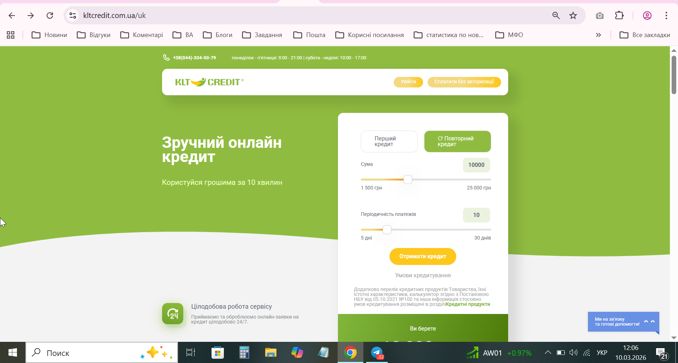Open the Chrome extensions puzzle menu
Screen dimensions: 678x363
(619, 16)
